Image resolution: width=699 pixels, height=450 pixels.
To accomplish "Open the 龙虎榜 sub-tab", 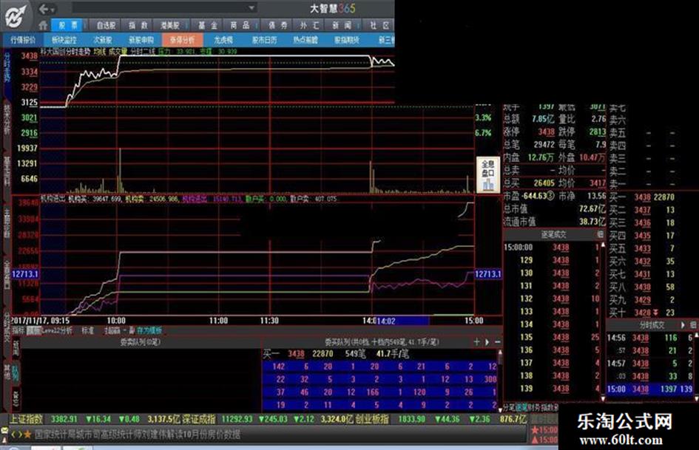I will click(x=223, y=40).
